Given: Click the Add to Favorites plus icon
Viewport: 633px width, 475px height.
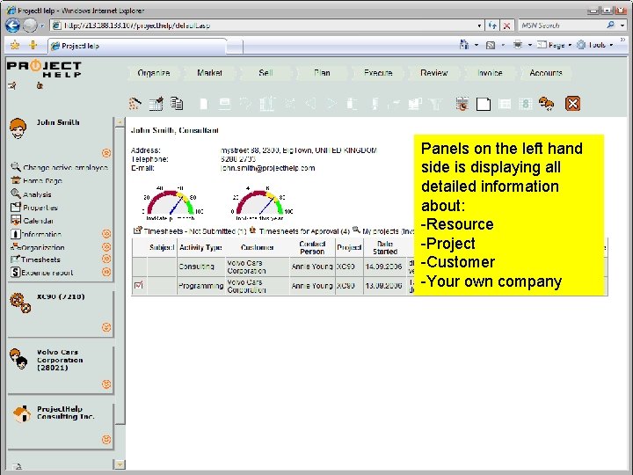Looking at the screenshot, I should (x=33, y=45).
